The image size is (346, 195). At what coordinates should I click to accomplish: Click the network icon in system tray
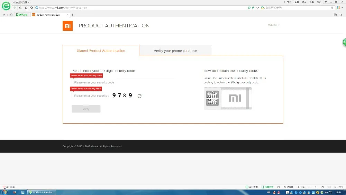point(330,192)
